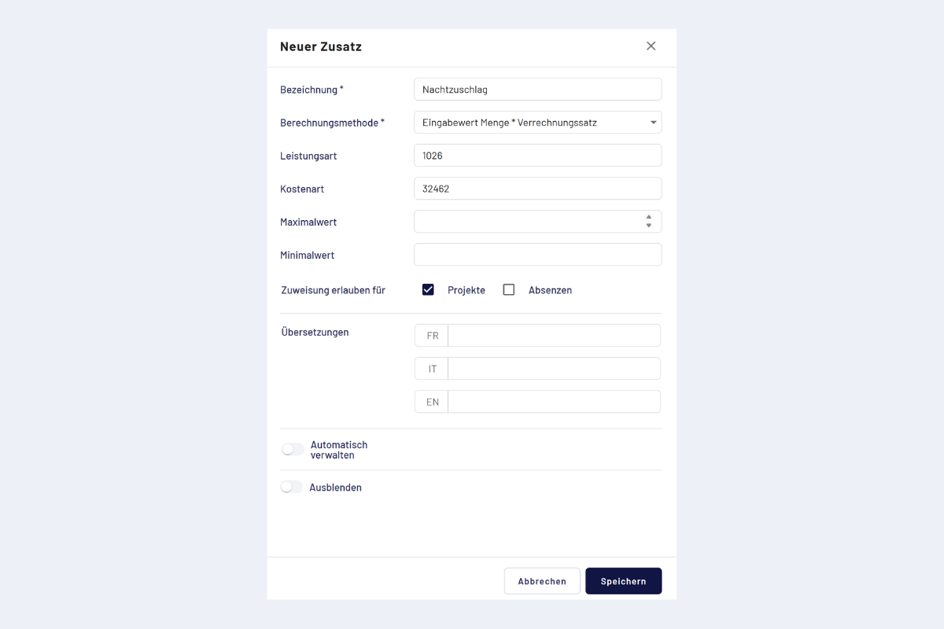The width and height of the screenshot is (944, 629).
Task: Click the Berechnungsmethode dropdown arrow
Action: click(653, 123)
